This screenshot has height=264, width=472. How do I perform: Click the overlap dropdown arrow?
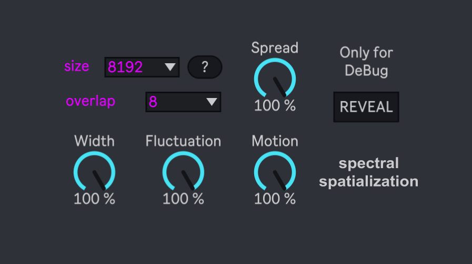pos(212,102)
